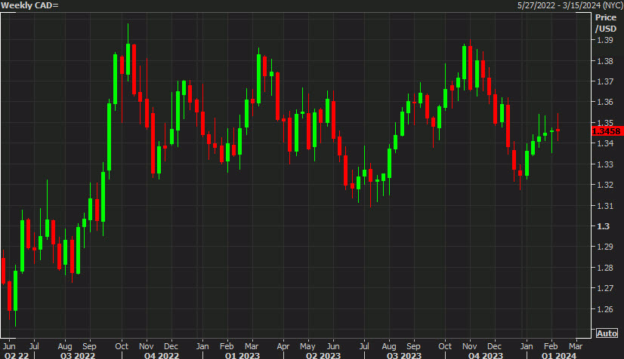This screenshot has height=359, width=624.
Task: Click the Price /USD axis header
Action: 606,23
